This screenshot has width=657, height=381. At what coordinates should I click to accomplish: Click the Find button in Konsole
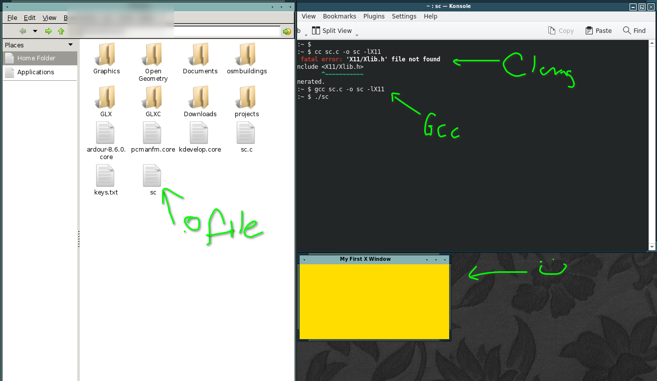point(634,30)
